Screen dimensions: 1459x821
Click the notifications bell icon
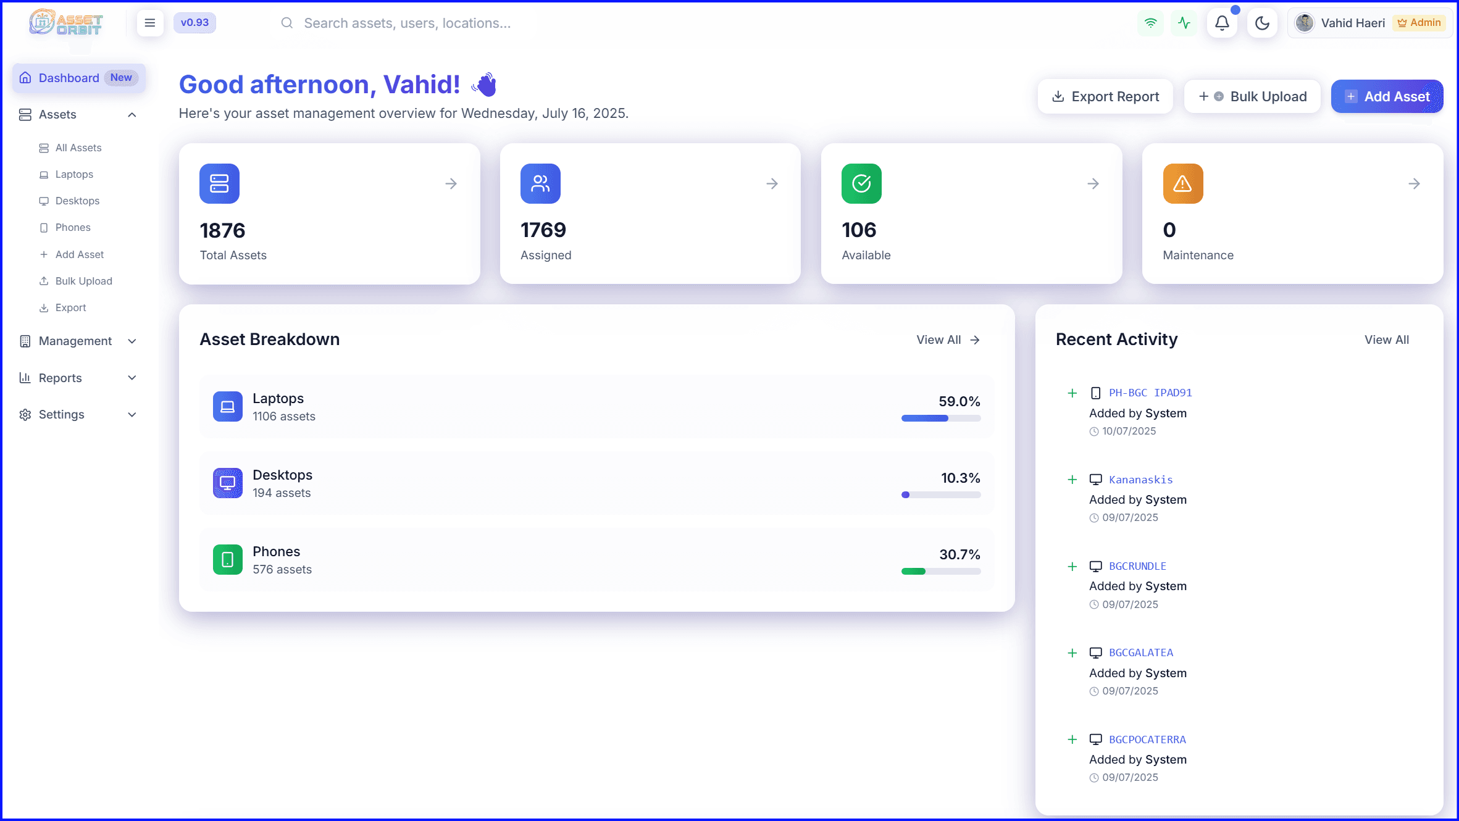click(x=1222, y=23)
